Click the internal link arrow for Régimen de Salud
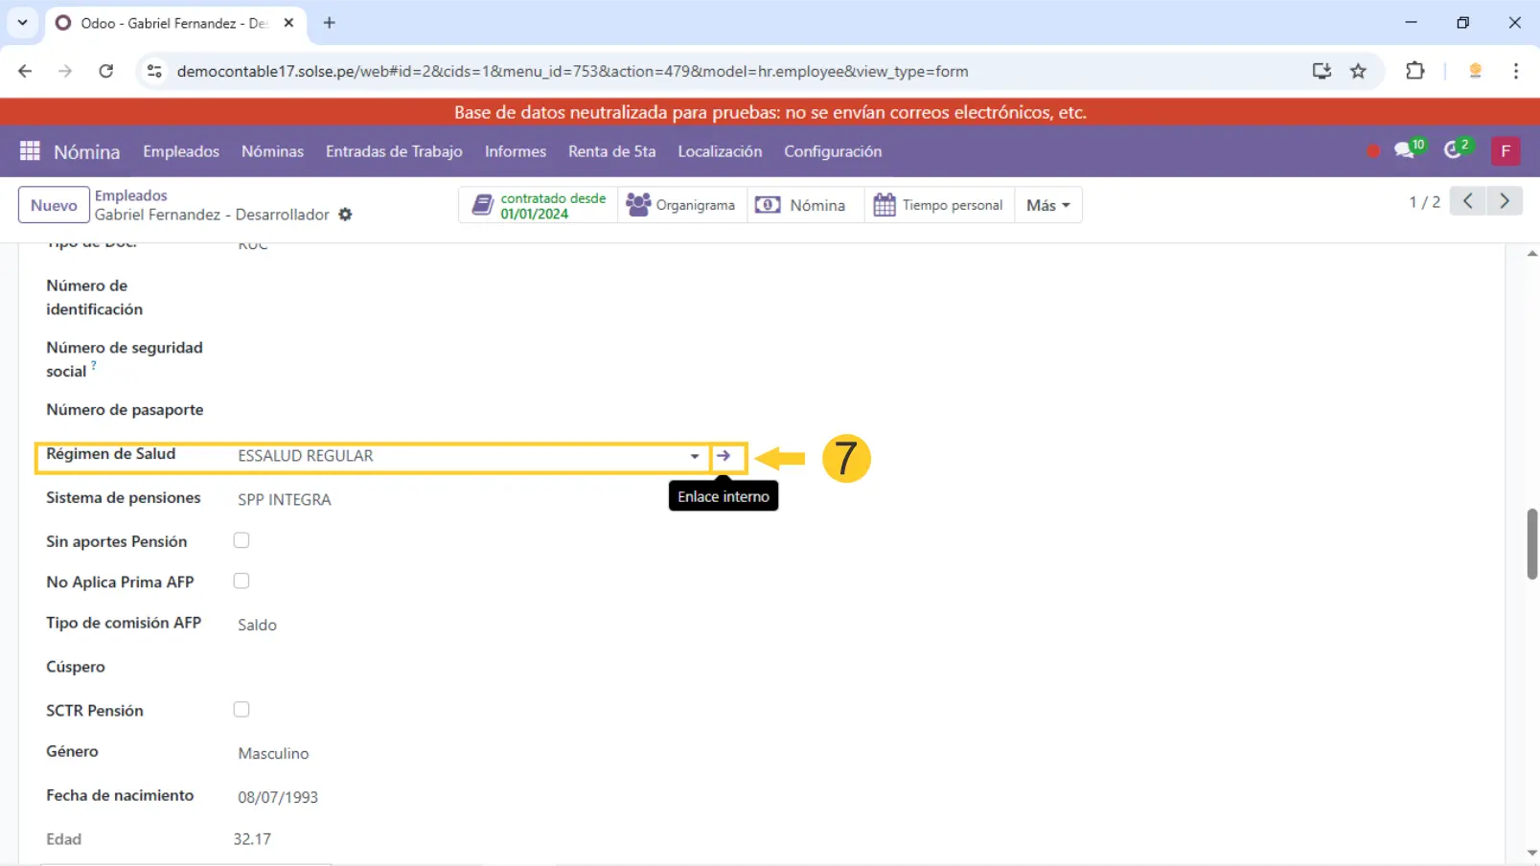Image resolution: width=1540 pixels, height=866 pixels. pos(724,456)
